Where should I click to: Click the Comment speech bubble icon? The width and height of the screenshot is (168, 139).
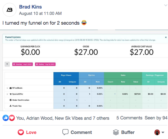coord(65,132)
